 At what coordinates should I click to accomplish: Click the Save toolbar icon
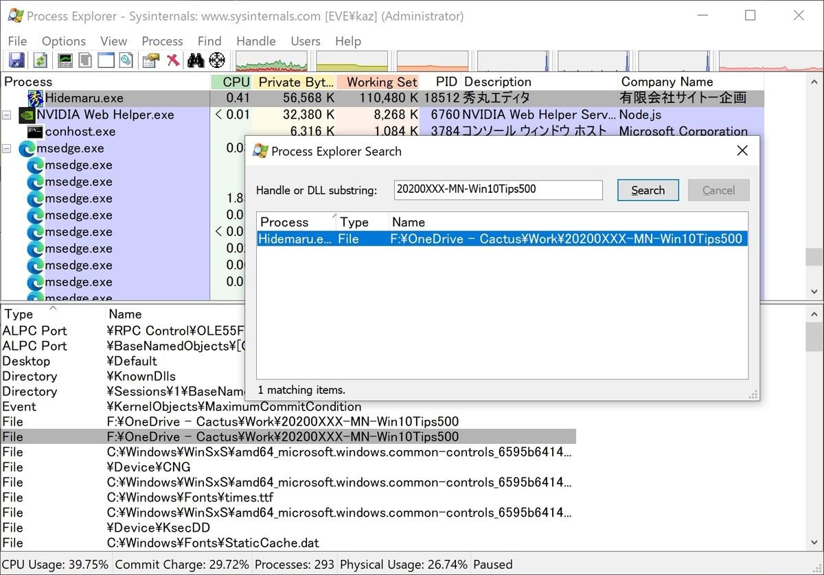tap(16, 60)
